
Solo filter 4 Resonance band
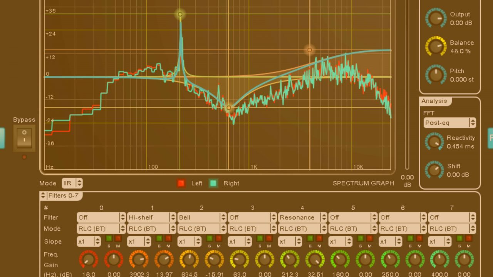(310, 239)
